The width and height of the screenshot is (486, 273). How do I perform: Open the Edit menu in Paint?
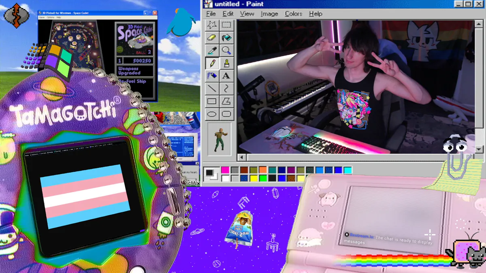[228, 14]
